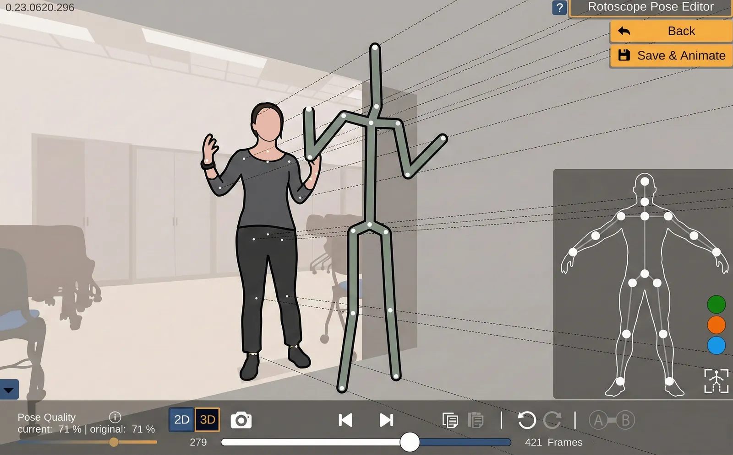Click the 421 Frames label
Viewport: 733px width, 455px height.
553,442
